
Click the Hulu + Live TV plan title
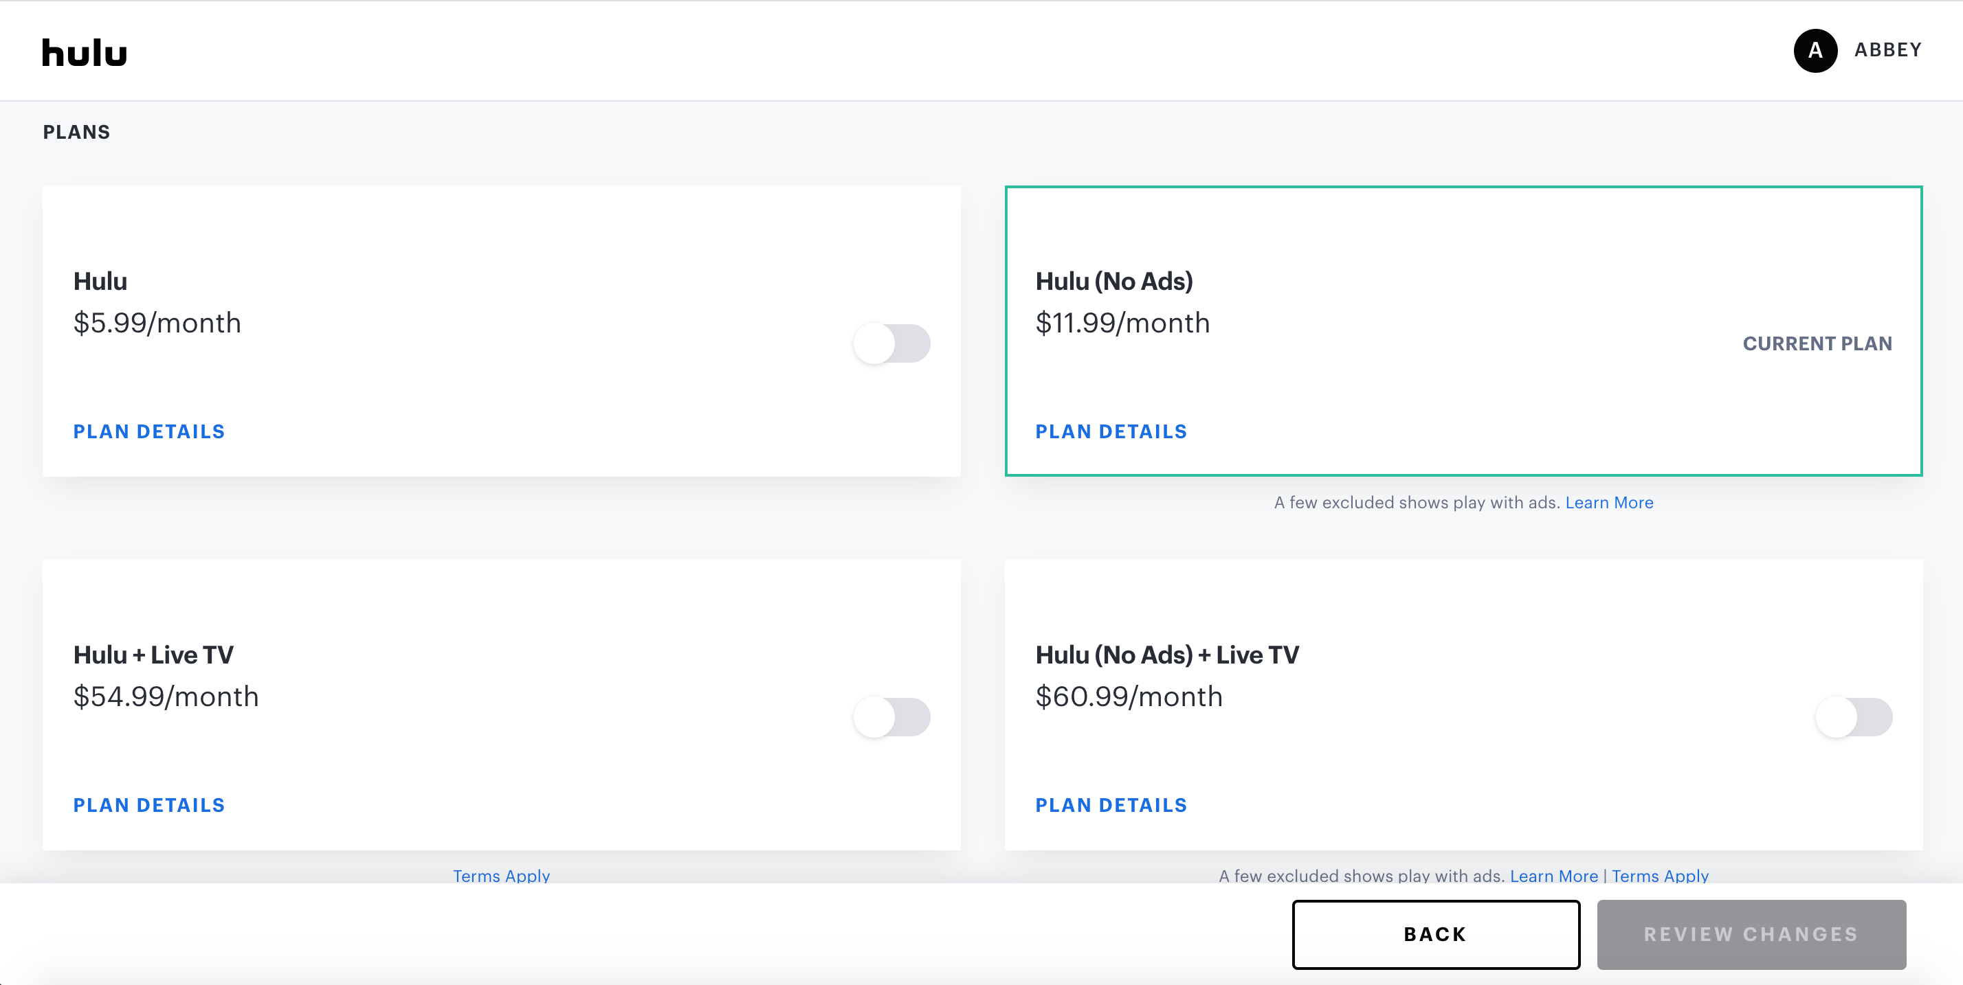pyautogui.click(x=153, y=655)
